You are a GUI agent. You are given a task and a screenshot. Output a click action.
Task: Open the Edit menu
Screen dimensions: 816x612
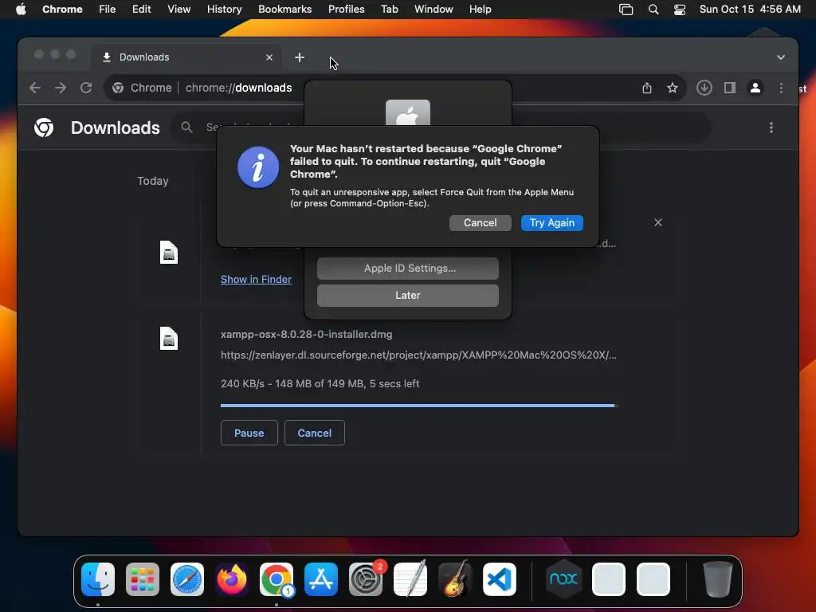[141, 10]
